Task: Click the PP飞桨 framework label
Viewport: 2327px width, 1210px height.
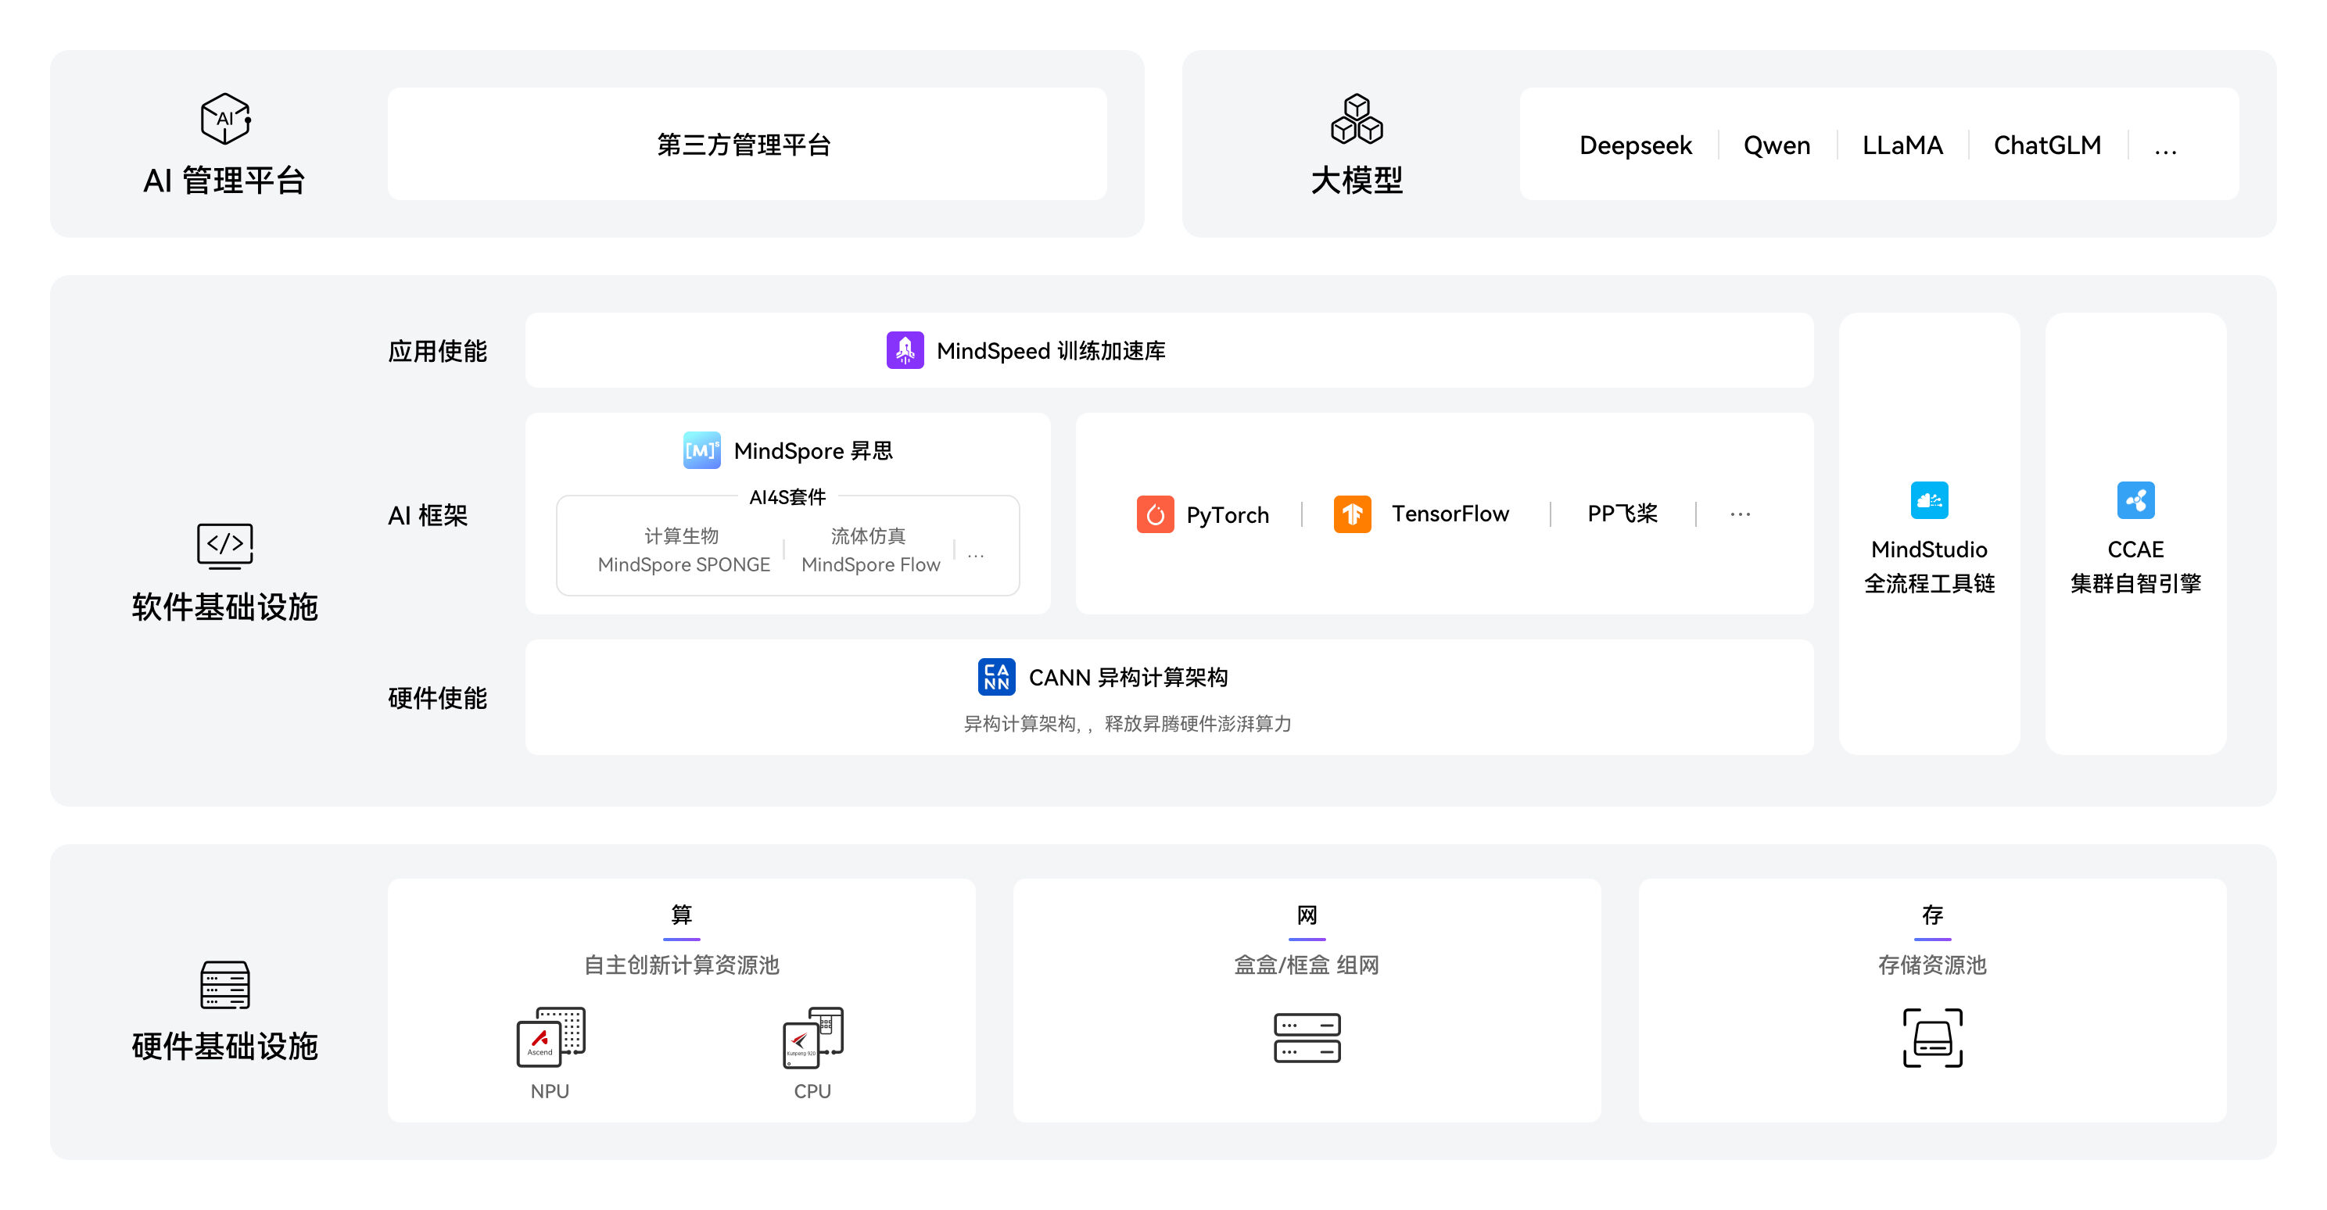Action: (1622, 514)
